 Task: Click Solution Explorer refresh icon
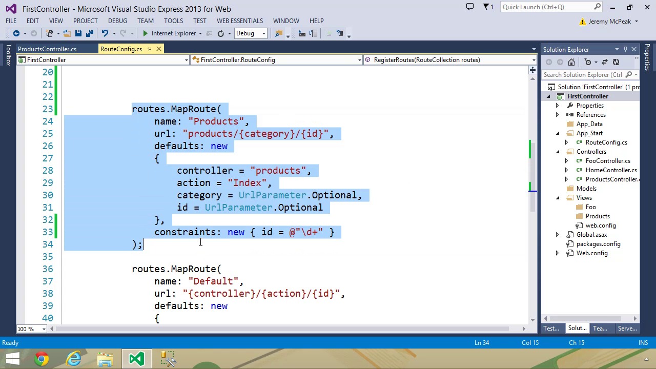(x=616, y=62)
